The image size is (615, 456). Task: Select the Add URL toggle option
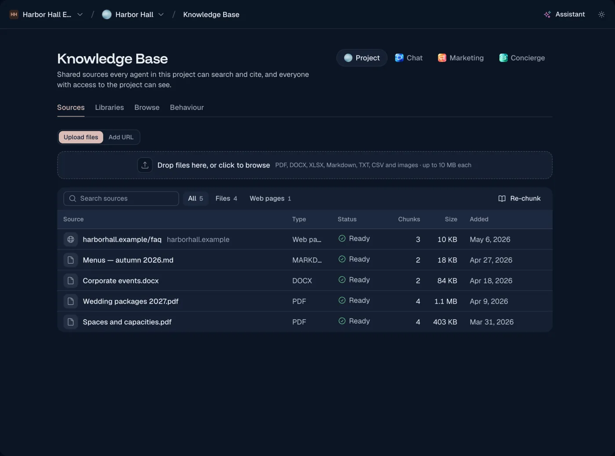[121, 137]
